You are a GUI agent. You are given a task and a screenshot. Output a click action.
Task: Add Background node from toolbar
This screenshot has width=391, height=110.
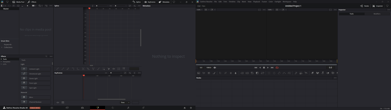199,73
